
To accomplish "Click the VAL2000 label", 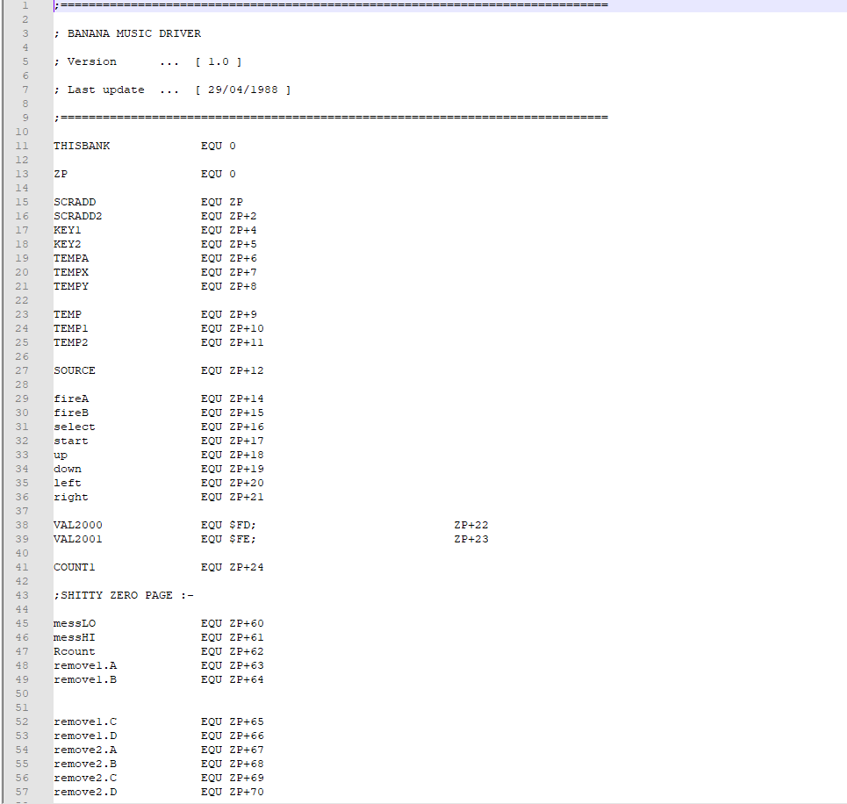I will coord(78,525).
